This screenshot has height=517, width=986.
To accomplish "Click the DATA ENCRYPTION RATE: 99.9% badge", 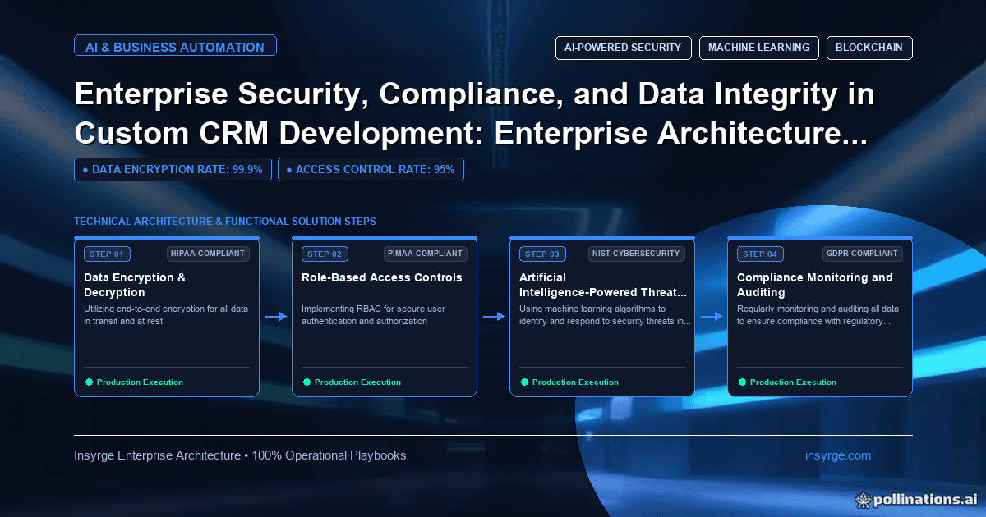I will (x=173, y=170).
